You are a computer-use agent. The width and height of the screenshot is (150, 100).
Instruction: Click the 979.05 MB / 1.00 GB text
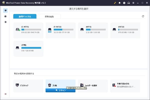click(x=126, y=32)
